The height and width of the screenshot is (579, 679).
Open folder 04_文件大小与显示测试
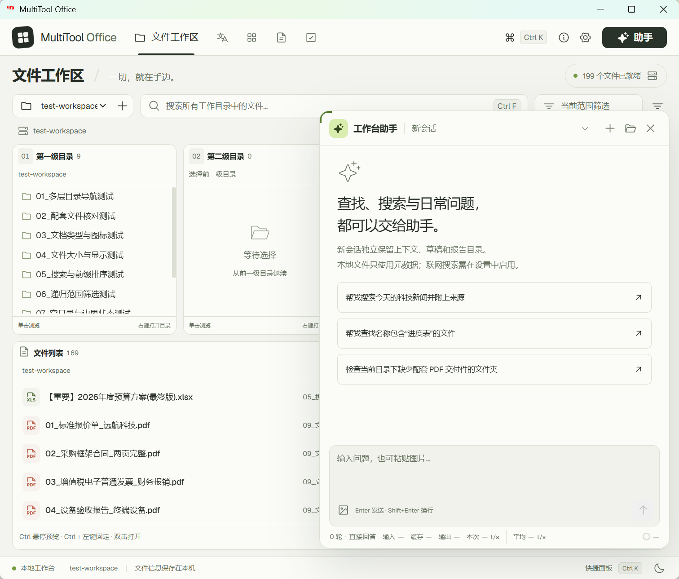point(94,255)
